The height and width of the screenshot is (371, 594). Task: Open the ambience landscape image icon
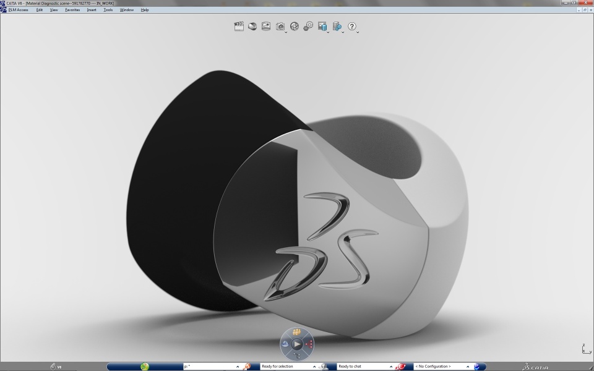[x=266, y=26]
